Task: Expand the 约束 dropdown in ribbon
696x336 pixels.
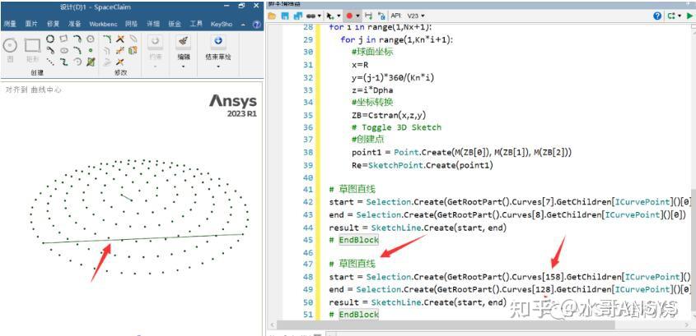Action: point(155,67)
